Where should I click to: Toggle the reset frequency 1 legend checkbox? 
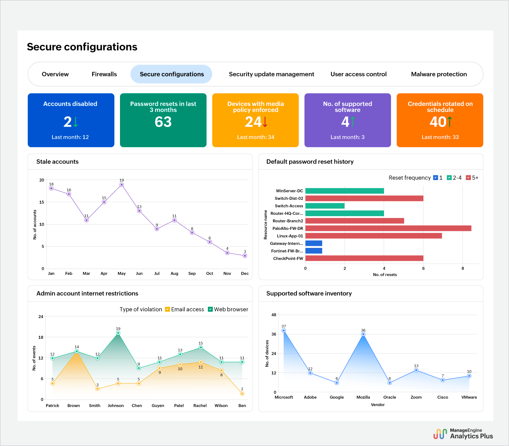pyautogui.click(x=435, y=178)
